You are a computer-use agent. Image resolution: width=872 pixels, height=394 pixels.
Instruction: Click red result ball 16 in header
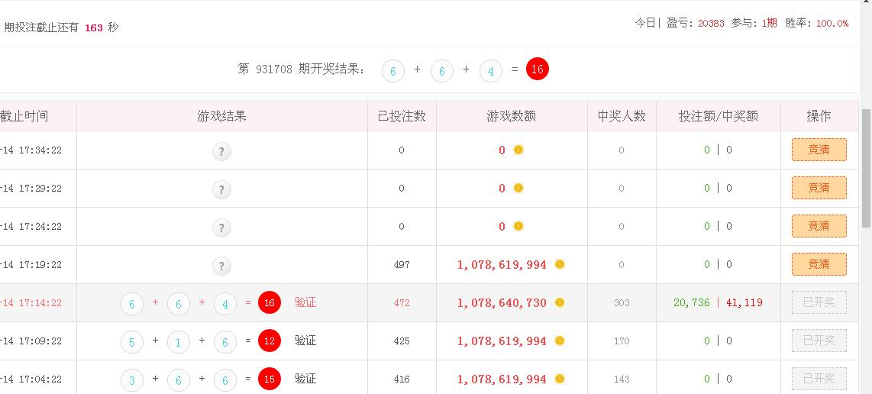538,69
